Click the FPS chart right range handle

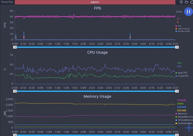click(x=177, y=47)
